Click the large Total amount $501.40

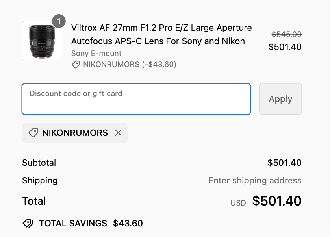(x=277, y=201)
